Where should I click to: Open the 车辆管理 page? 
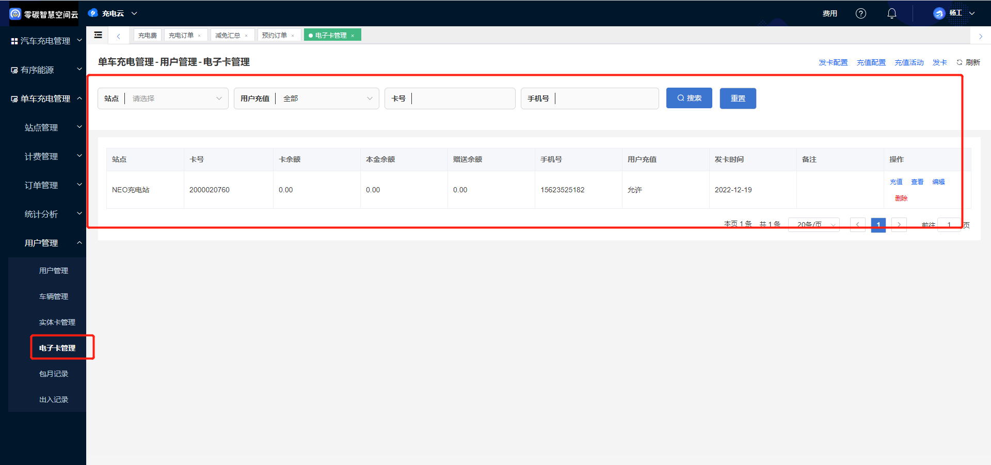pyautogui.click(x=54, y=296)
